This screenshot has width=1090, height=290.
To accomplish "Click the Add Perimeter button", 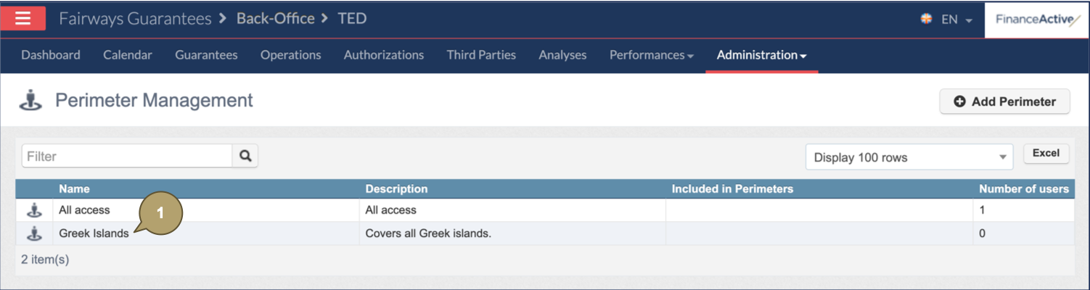I will (x=1004, y=101).
